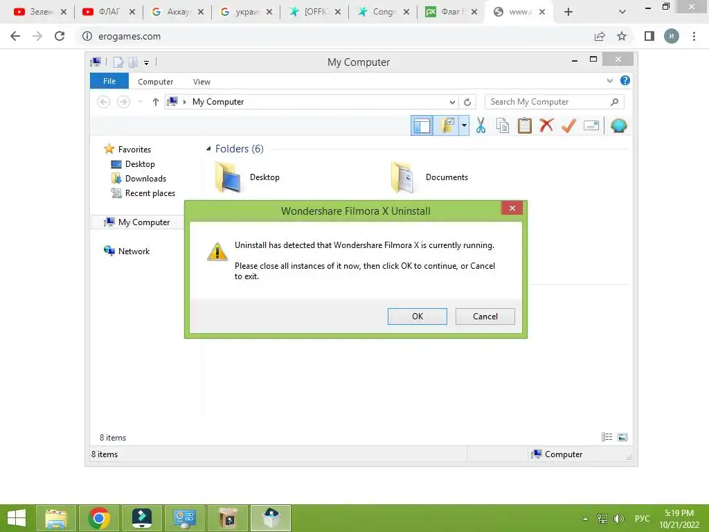This screenshot has width=709, height=532.
Task: Open Google Chrome from the taskbar
Action: 99,518
